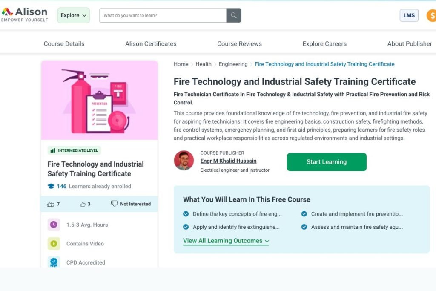
Task: Click 'Define the key concepts of fire eng...' text
Action: [x=237, y=214]
